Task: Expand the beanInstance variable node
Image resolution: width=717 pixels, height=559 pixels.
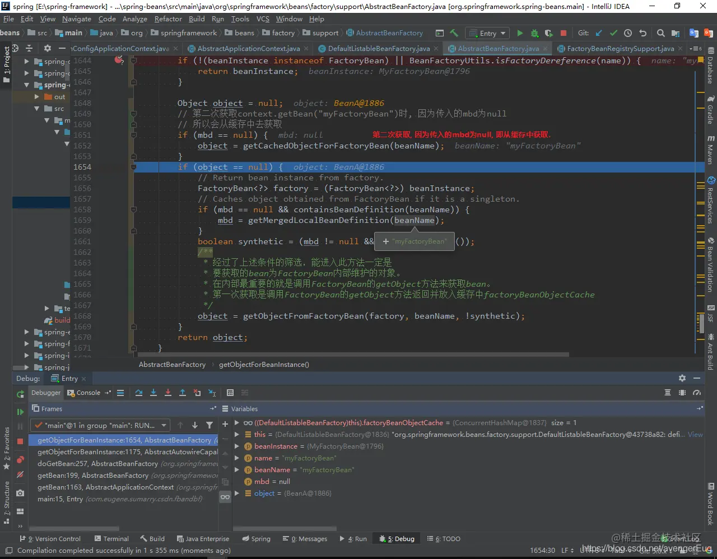Action: click(237, 446)
